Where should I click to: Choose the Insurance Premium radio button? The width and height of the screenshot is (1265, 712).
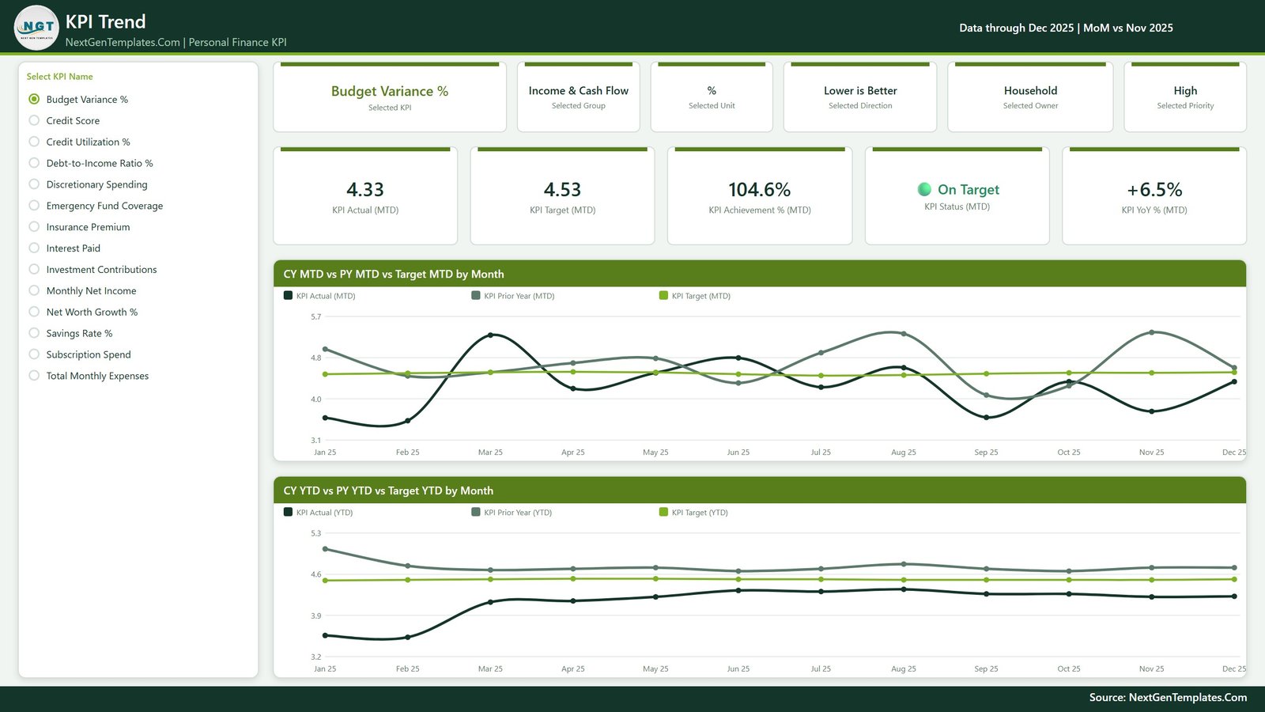34,227
